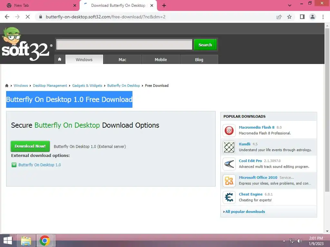Open File Explorer from the taskbar

click(26, 241)
